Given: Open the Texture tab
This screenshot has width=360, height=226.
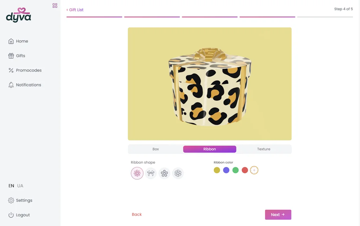Looking at the screenshot, I should 264,149.
